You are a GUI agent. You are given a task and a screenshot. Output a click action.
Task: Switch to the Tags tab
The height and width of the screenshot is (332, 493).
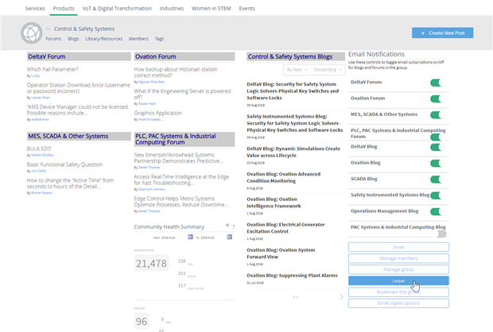coord(159,39)
